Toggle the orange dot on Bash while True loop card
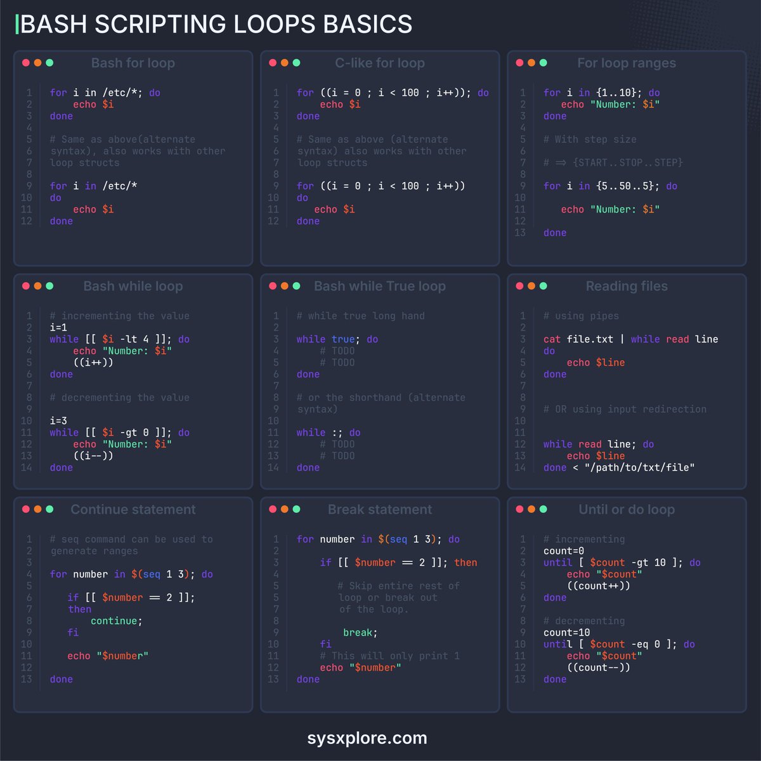 click(284, 286)
